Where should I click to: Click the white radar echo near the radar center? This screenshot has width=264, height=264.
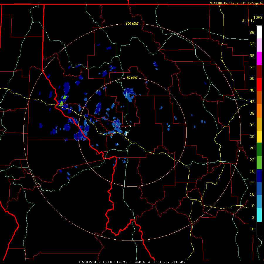point(127,134)
